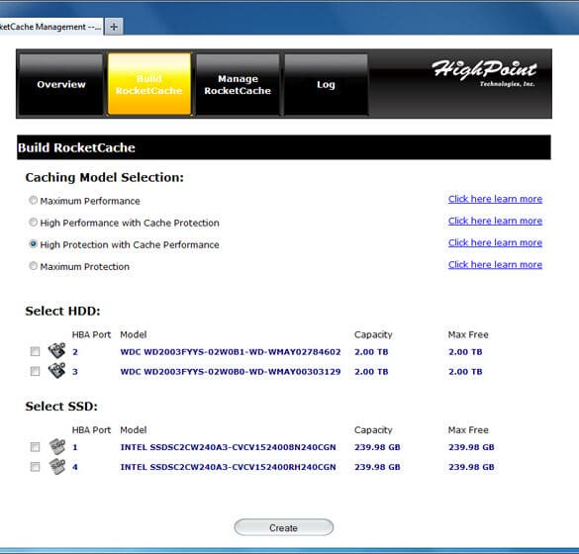Learn more about Maximum Protection
This screenshot has height=554, width=579.
click(x=495, y=265)
